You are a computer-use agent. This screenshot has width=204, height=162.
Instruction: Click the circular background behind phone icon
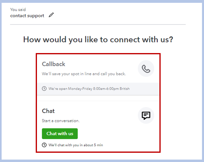pos(146,69)
